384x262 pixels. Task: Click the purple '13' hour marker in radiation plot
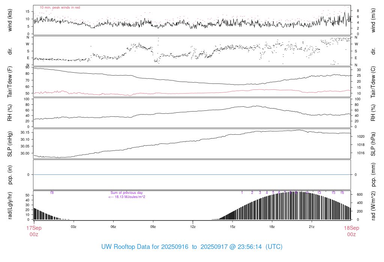click(x=319, y=193)
